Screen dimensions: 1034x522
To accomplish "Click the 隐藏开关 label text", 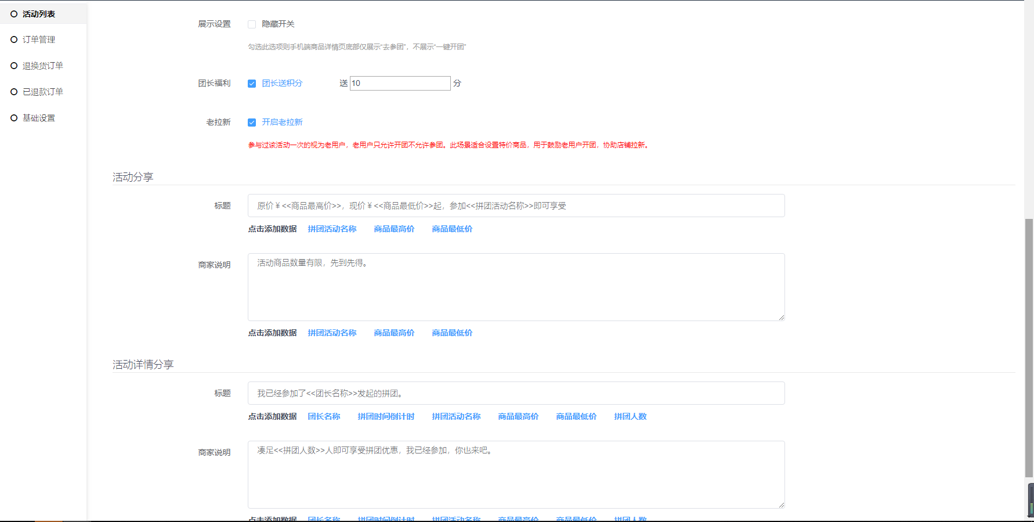I will click(278, 24).
